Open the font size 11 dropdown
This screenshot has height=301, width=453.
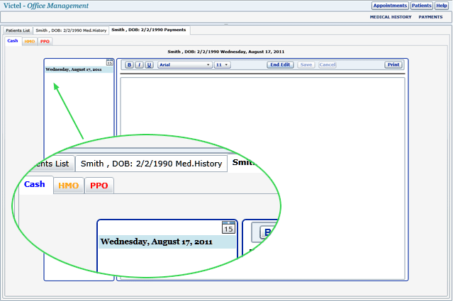(x=223, y=65)
